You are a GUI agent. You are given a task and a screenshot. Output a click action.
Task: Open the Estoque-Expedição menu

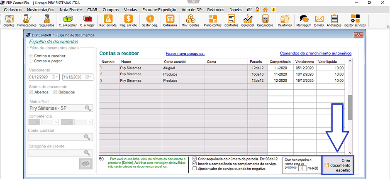pyautogui.click(x=159, y=9)
